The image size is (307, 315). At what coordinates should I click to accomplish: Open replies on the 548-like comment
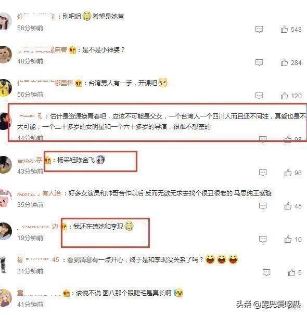coord(259,29)
